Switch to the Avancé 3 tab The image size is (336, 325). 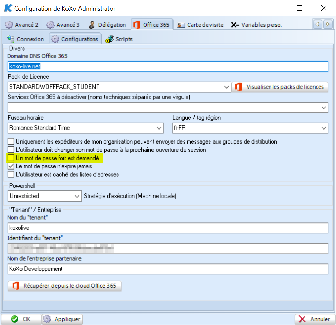pos(63,25)
